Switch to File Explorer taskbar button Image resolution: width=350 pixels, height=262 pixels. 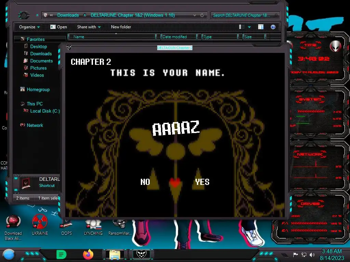coord(115,254)
